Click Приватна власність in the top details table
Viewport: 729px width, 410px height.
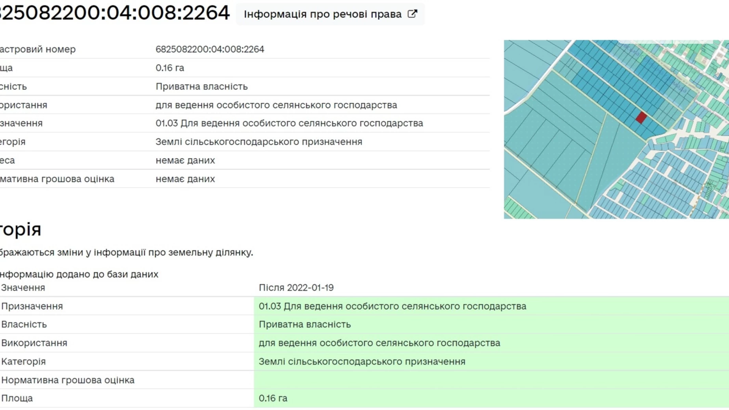(x=201, y=86)
